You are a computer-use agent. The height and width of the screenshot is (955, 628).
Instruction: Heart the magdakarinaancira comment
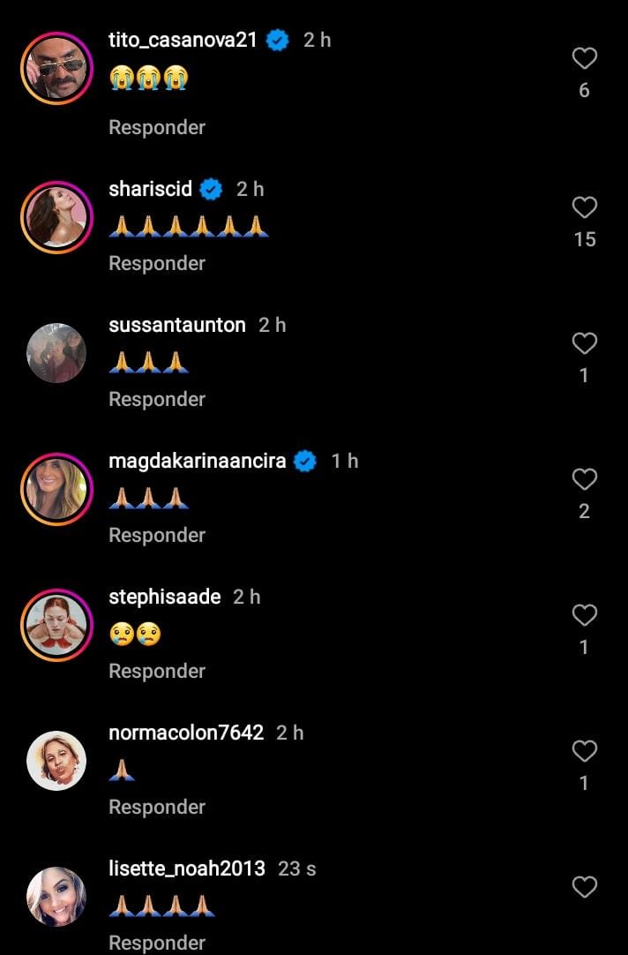point(584,479)
